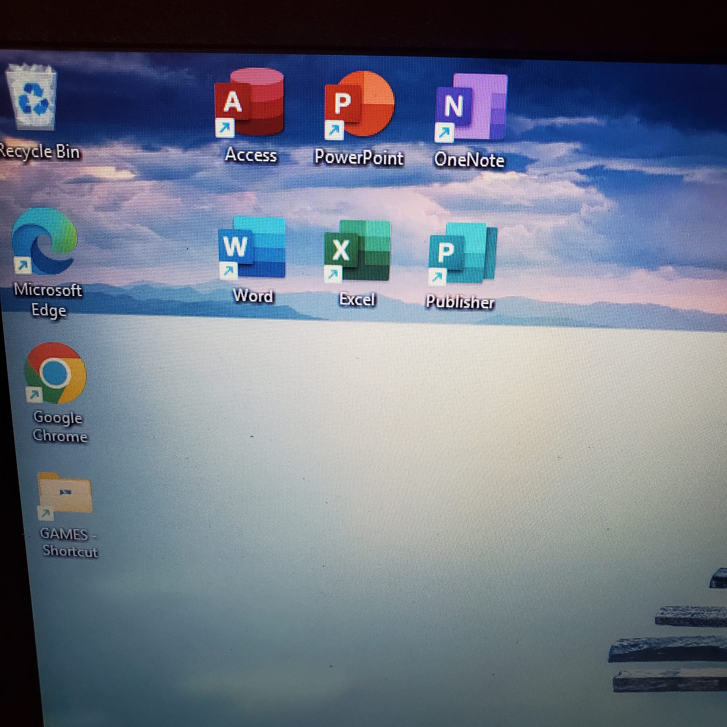Image resolution: width=727 pixels, height=727 pixels.
Task: Click the 'GAMES - Shortcut' label text
Action: point(69,543)
